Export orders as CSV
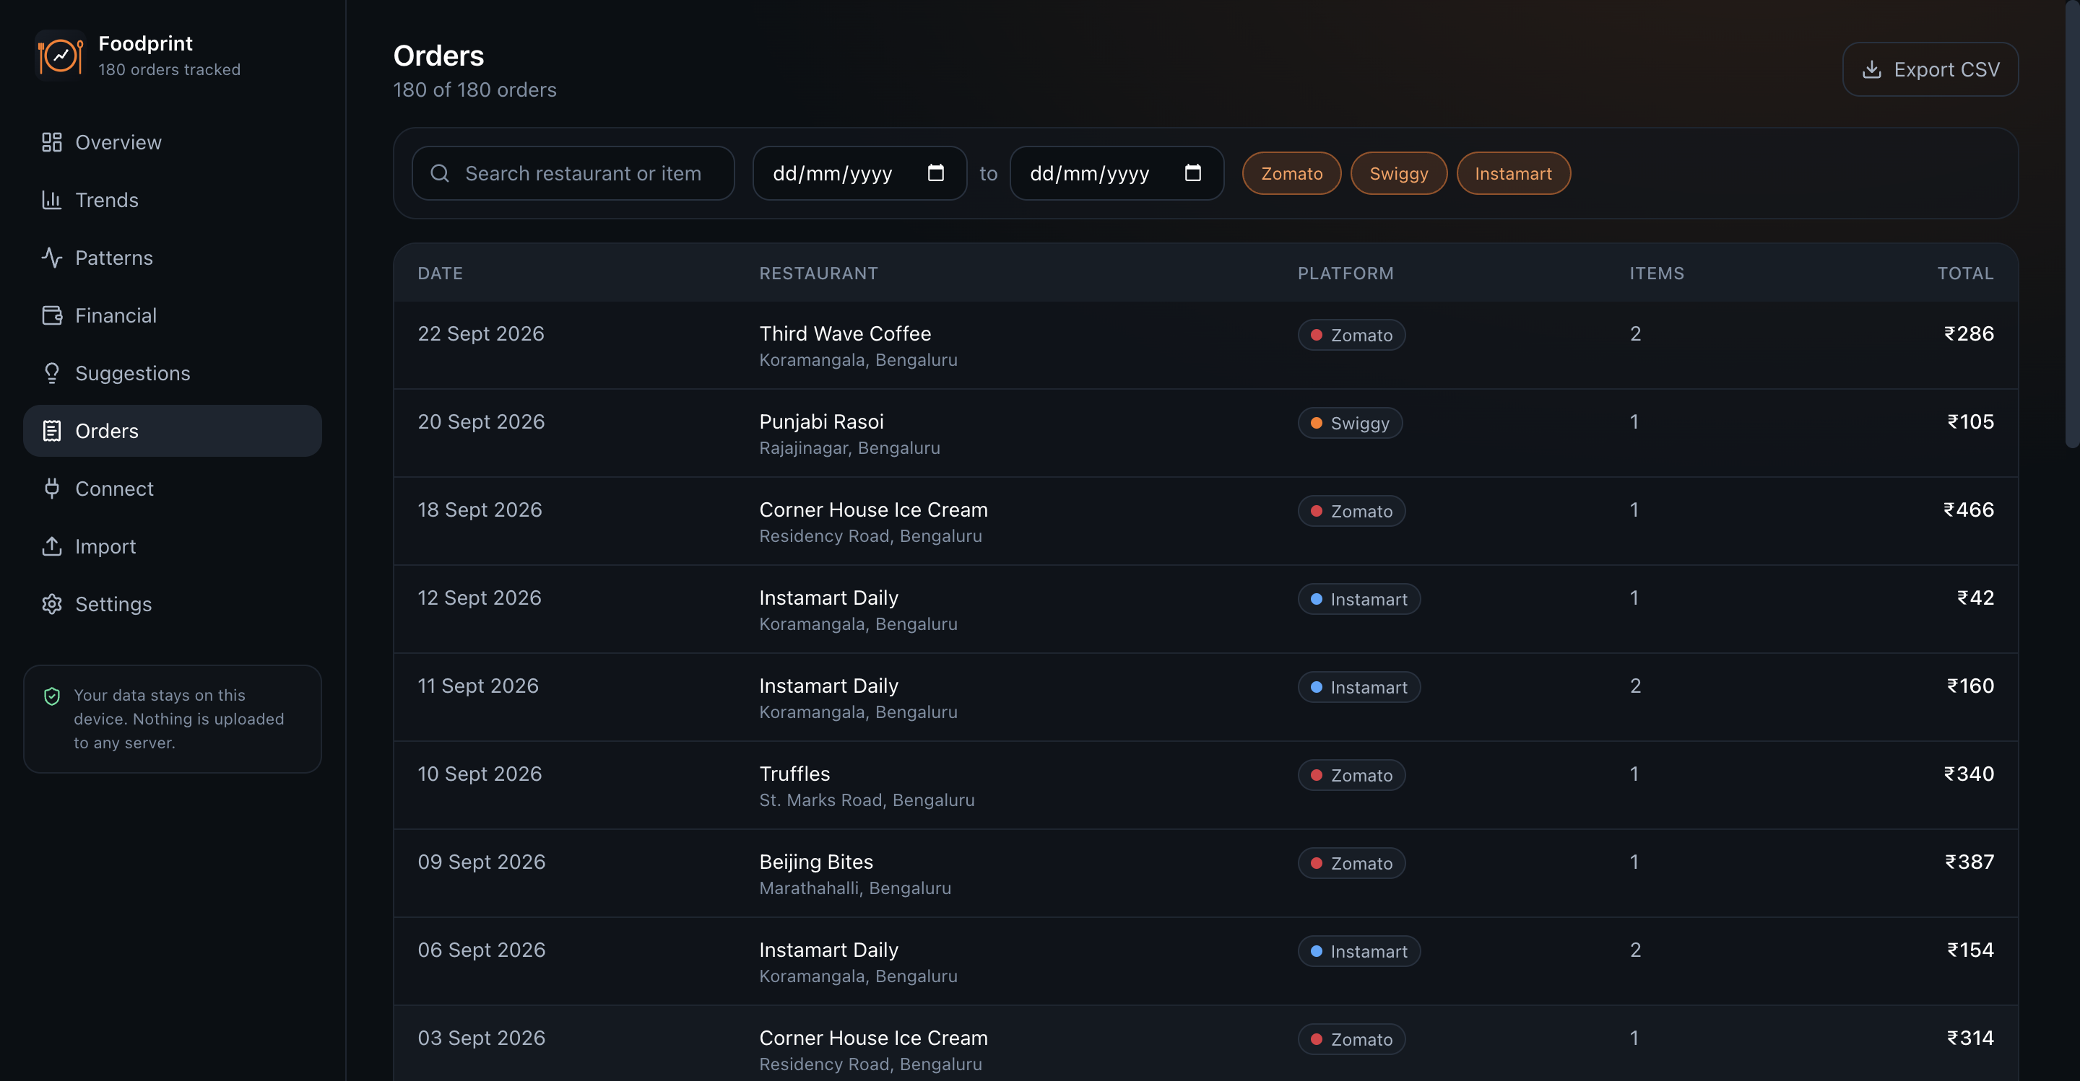 (1930, 69)
